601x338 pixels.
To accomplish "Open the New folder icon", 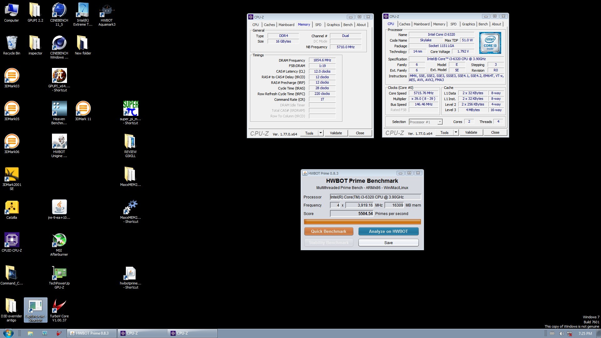I will point(83,45).
